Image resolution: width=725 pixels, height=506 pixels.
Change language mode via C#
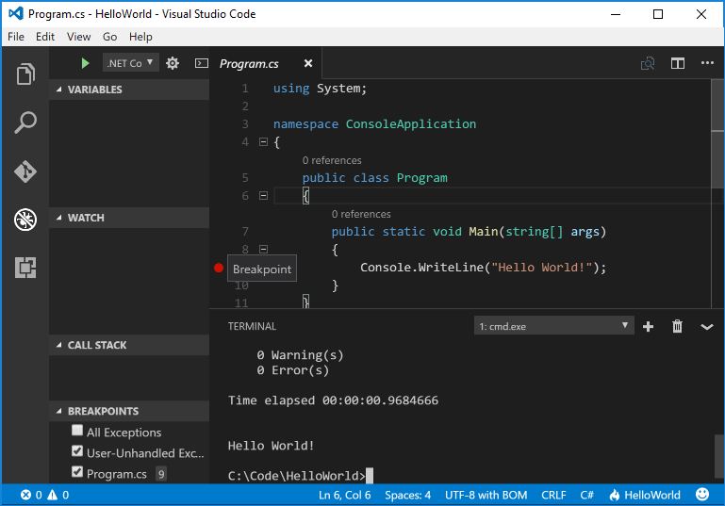586,495
